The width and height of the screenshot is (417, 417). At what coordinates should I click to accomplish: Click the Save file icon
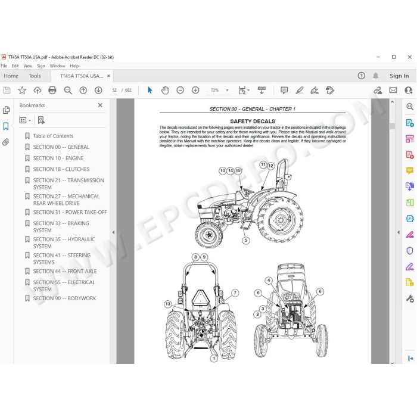point(7,91)
